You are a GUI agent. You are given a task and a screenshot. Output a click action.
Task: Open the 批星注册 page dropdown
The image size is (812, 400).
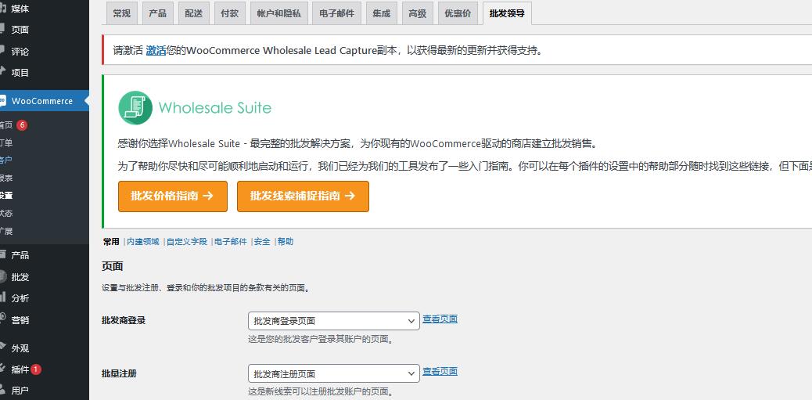tap(333, 373)
